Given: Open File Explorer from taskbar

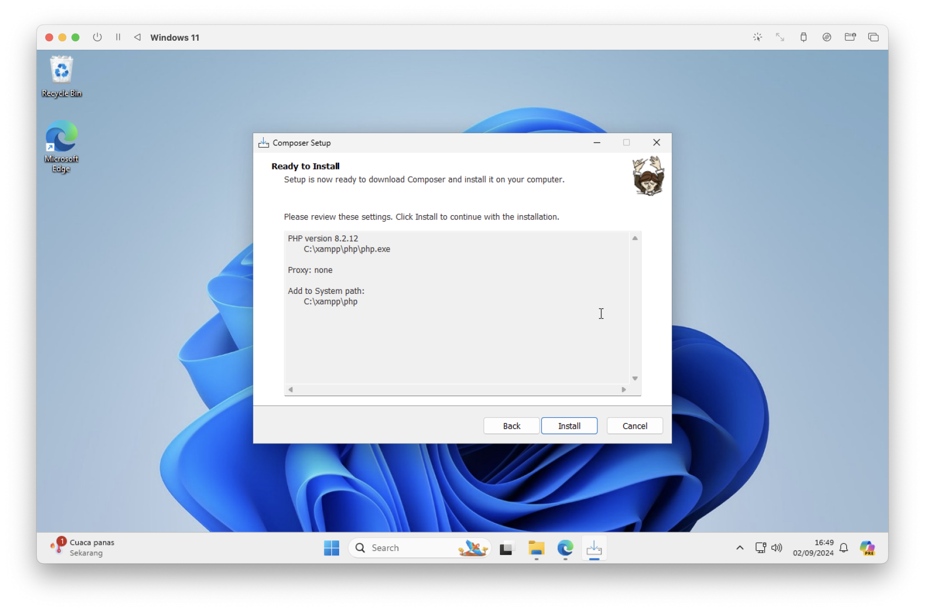Looking at the screenshot, I should (536, 548).
